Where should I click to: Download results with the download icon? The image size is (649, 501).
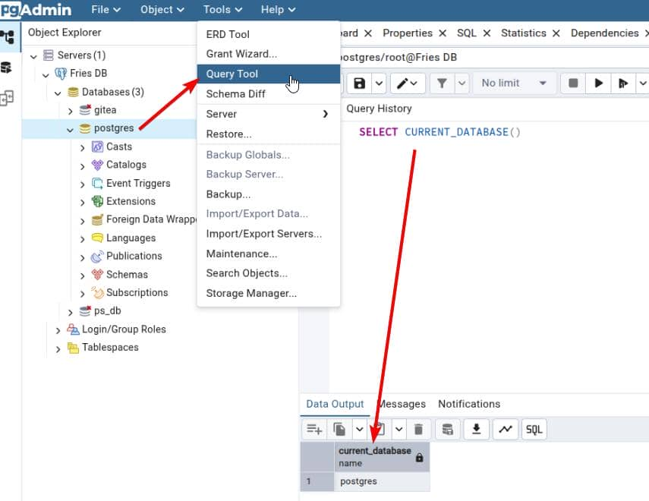476,430
